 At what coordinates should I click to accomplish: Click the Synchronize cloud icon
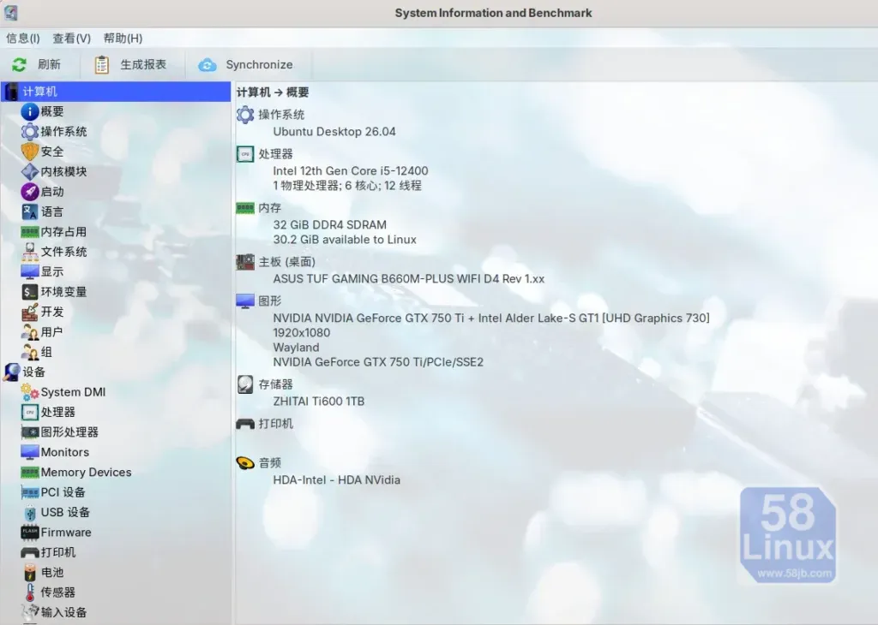(207, 65)
